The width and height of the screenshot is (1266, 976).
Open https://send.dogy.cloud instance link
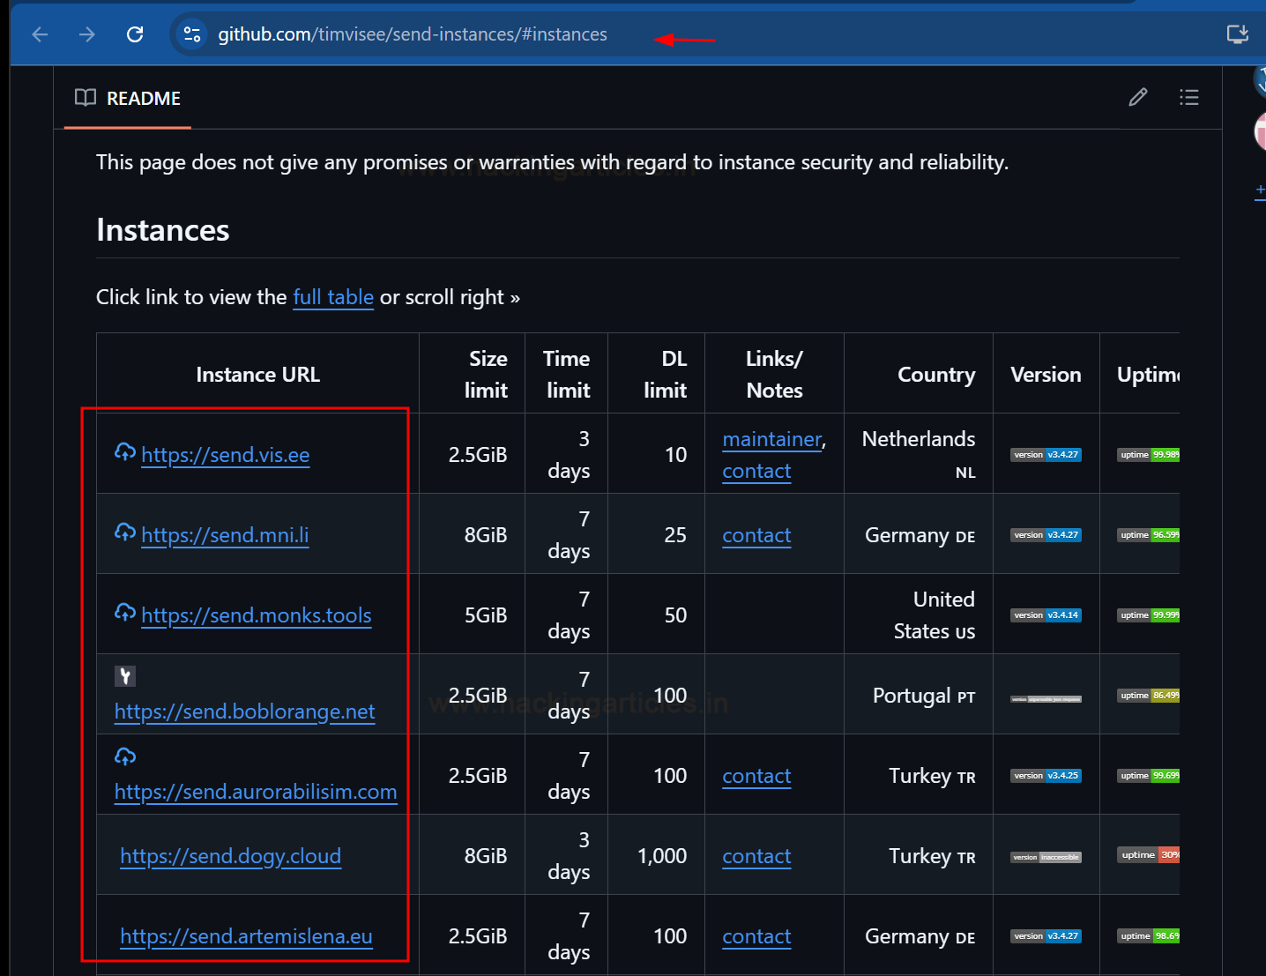point(231,856)
